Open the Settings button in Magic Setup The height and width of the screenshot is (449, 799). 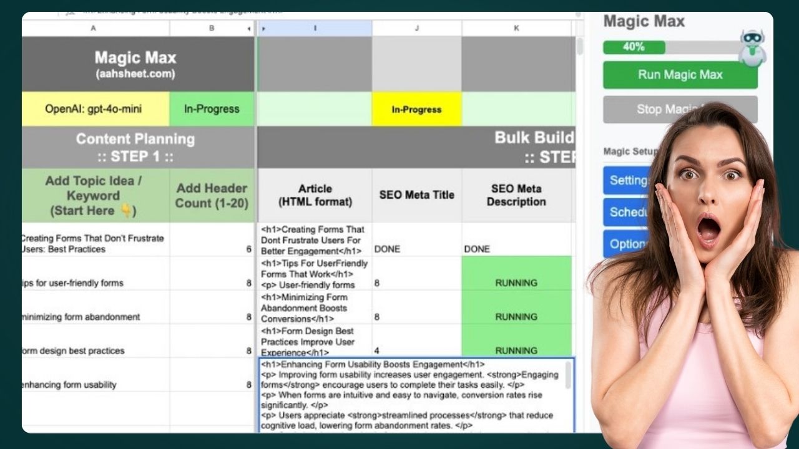627,180
